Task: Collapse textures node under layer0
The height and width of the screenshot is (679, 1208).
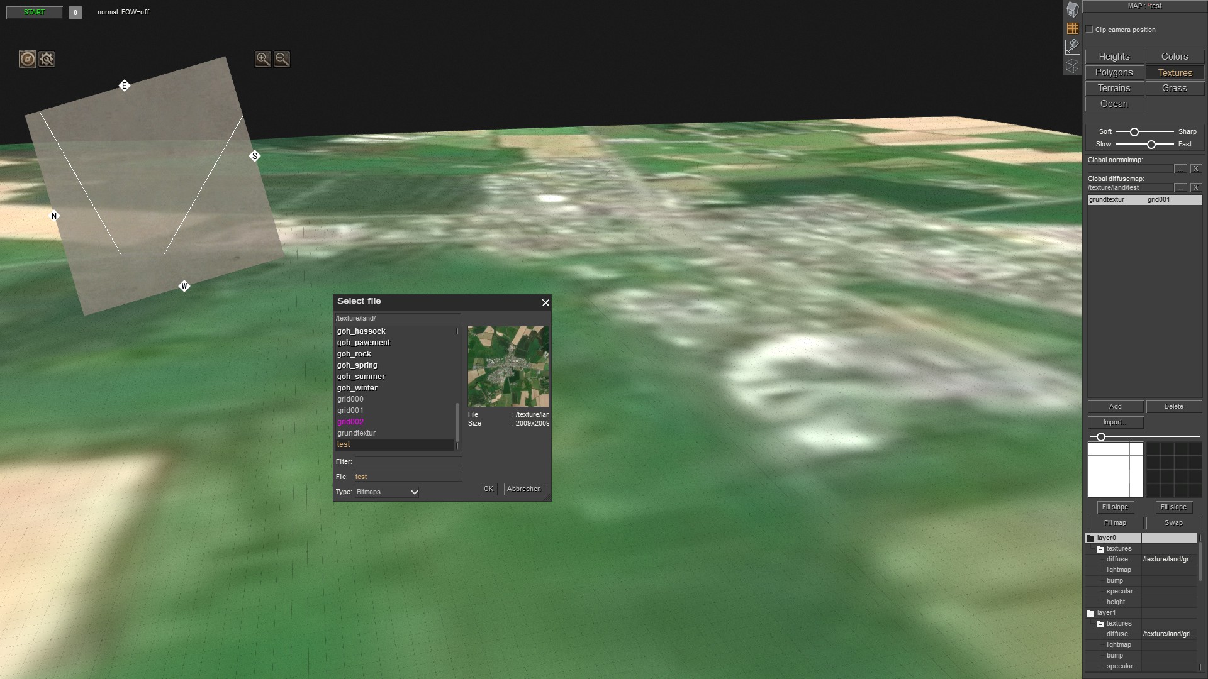Action: click(1100, 549)
